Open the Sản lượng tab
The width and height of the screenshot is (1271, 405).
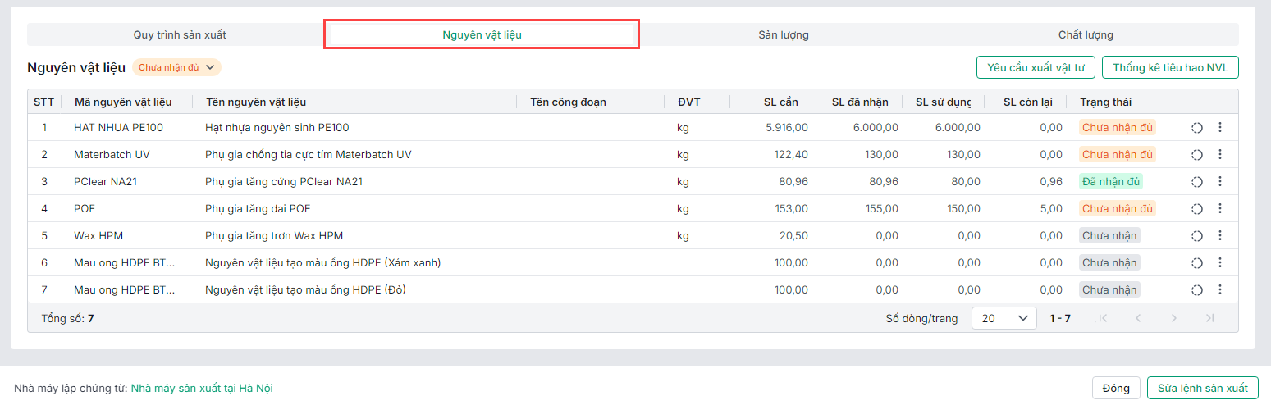(x=783, y=34)
